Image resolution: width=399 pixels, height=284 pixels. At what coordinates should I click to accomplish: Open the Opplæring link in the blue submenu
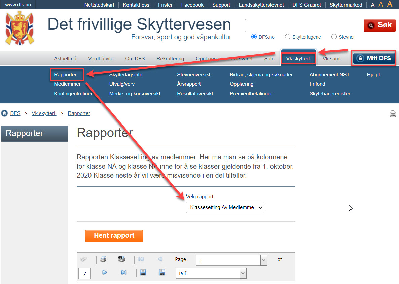(x=242, y=84)
